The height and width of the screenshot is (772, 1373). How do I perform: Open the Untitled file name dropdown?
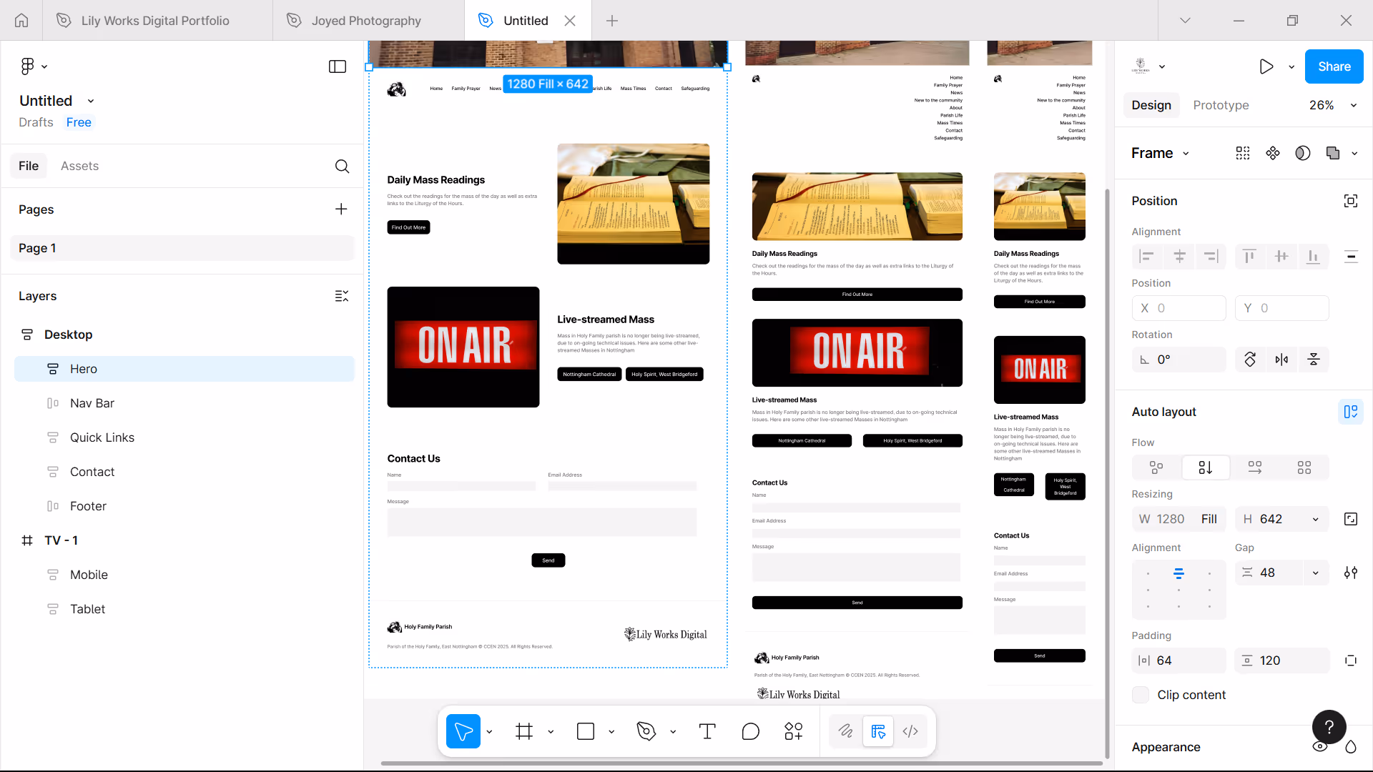[91, 101]
